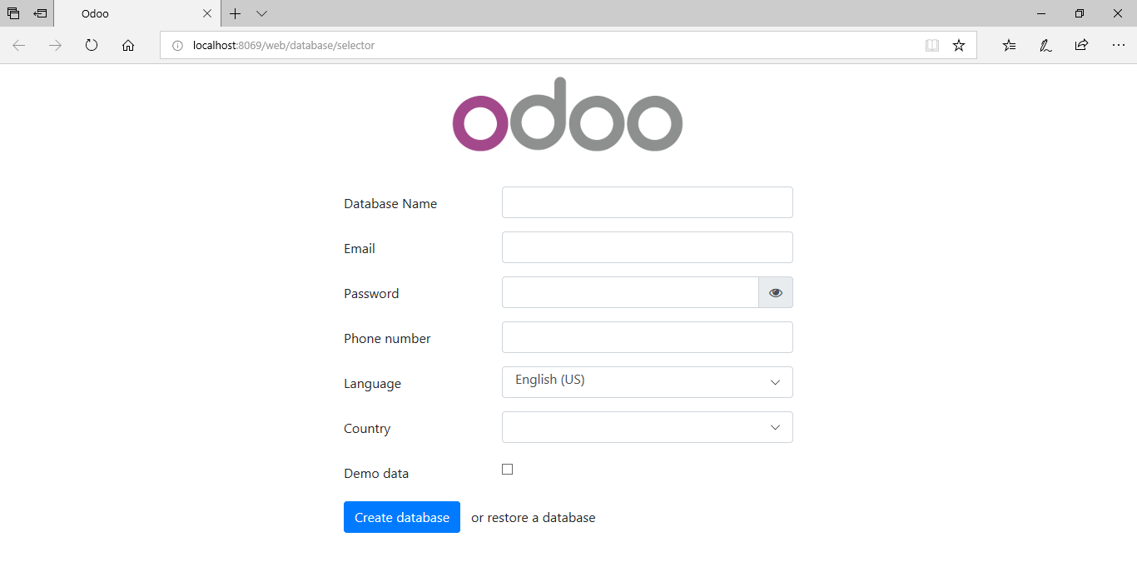The width and height of the screenshot is (1137, 587).
Task: Click the add notes pen icon
Action: [x=1045, y=46]
